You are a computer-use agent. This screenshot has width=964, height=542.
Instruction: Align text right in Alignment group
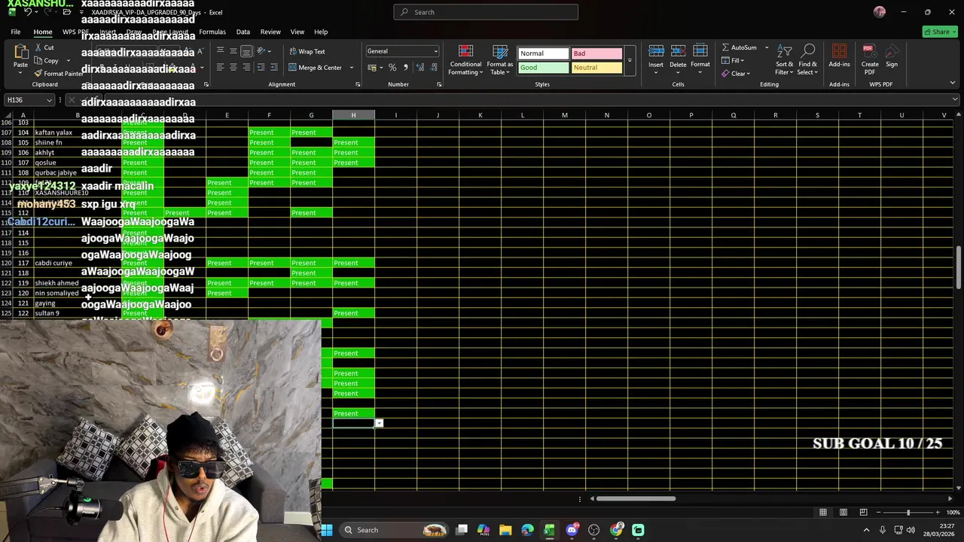(246, 67)
